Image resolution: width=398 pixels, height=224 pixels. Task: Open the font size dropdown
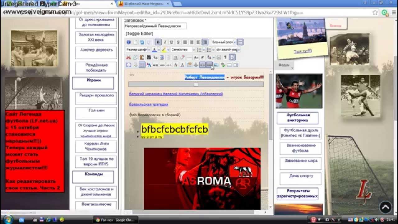138,49
